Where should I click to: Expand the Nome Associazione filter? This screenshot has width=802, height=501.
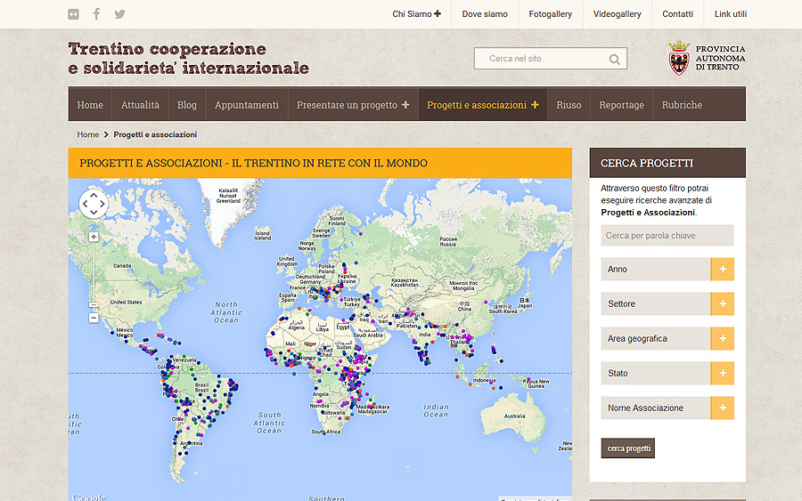tap(722, 408)
